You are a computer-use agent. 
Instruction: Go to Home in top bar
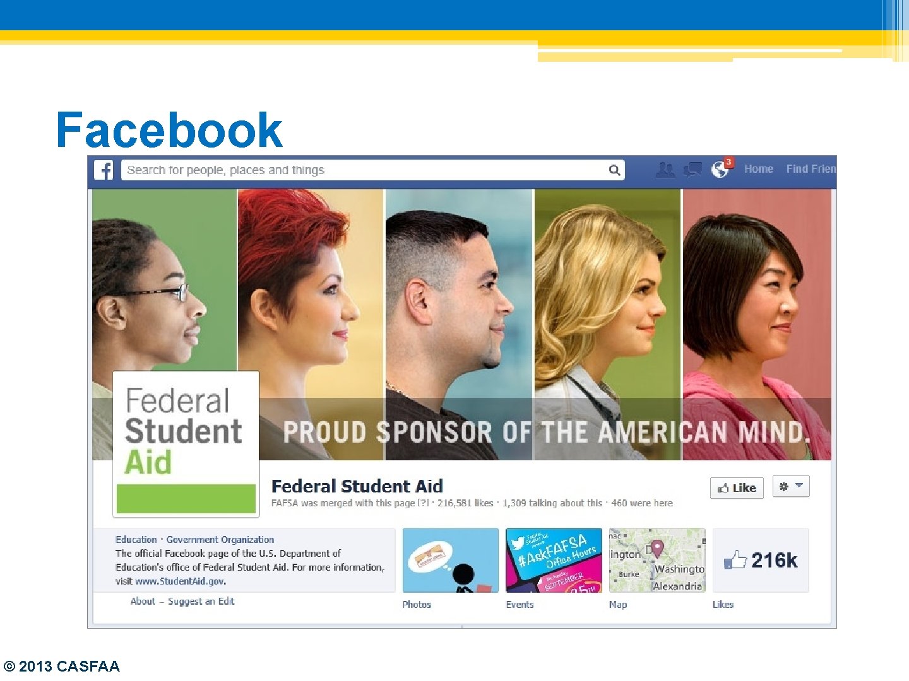coord(758,169)
